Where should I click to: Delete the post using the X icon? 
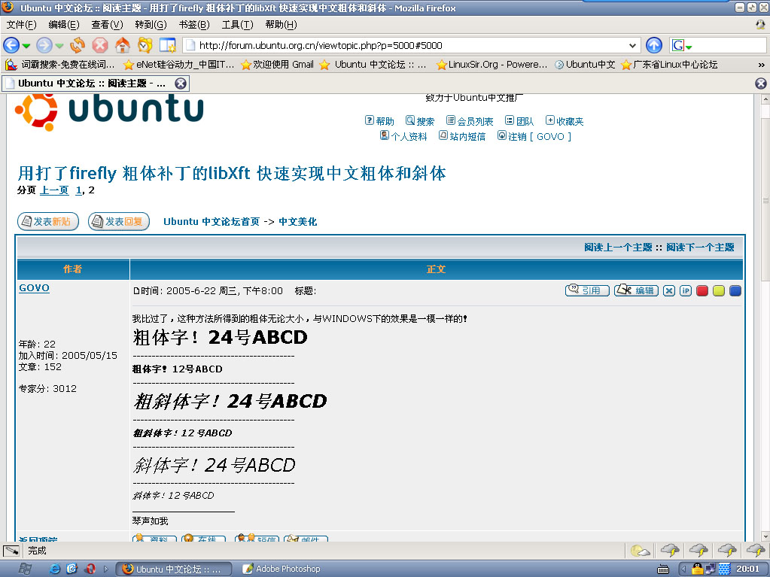coord(669,291)
